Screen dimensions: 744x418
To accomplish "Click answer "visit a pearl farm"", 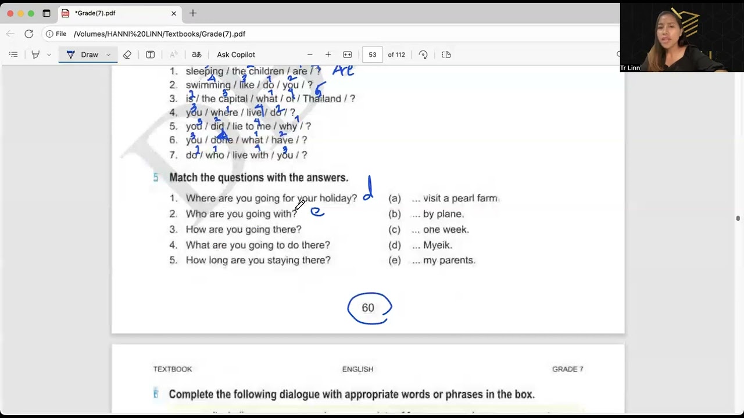I will pyautogui.click(x=460, y=199).
